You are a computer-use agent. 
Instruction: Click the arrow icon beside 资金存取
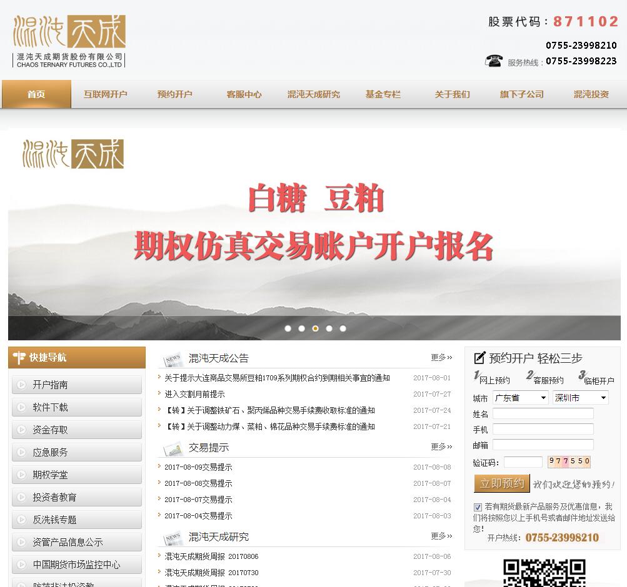click(22, 430)
